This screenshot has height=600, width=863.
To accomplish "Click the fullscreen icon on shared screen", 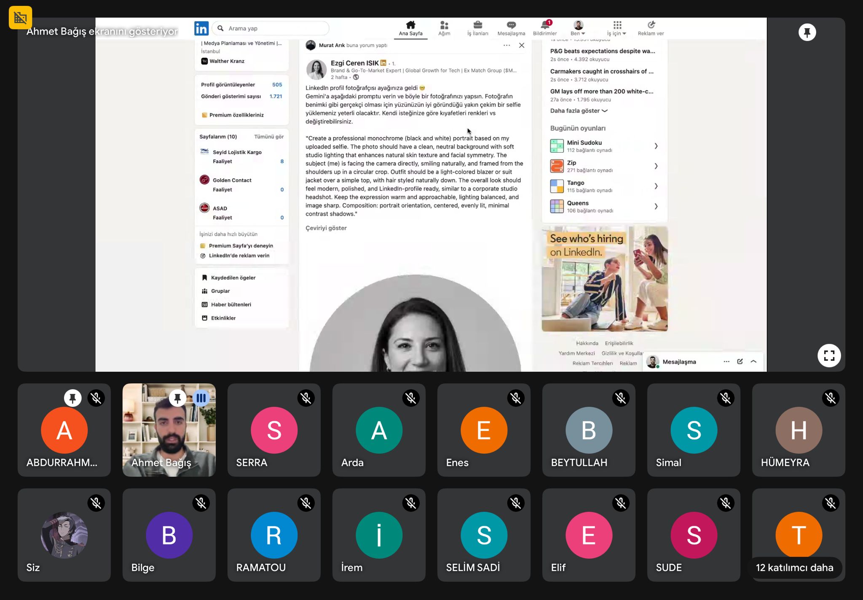I will (x=829, y=355).
